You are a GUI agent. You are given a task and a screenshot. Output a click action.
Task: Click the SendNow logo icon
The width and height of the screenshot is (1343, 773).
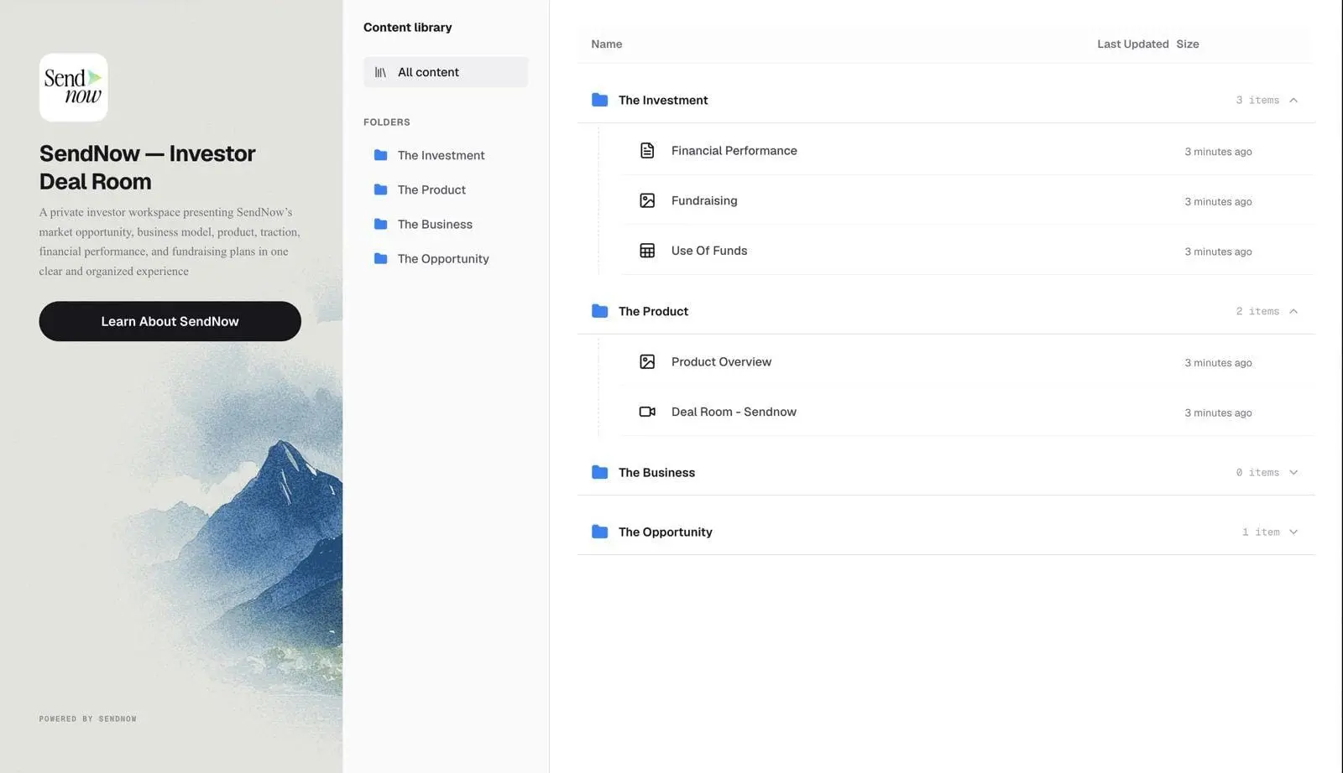pos(74,87)
